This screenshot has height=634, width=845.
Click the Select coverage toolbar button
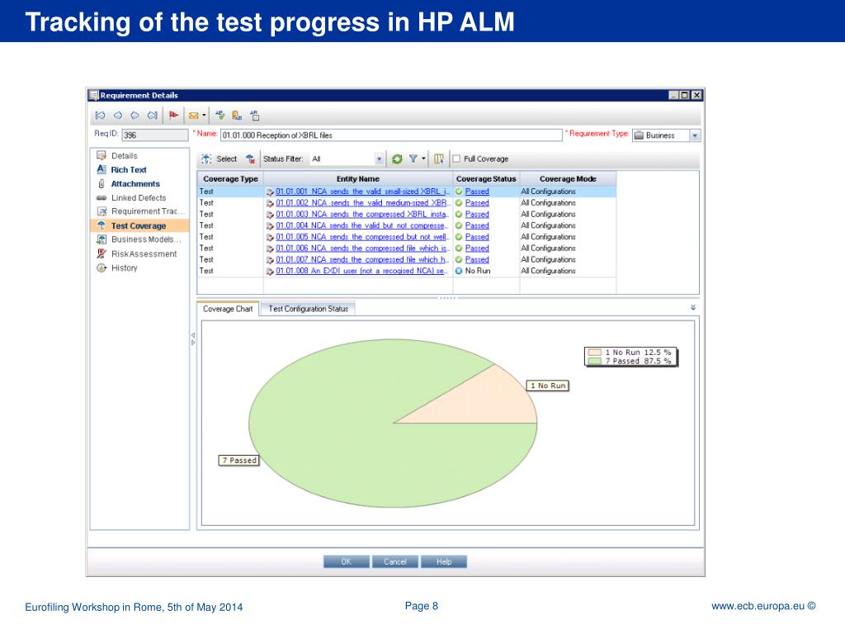coord(220,159)
